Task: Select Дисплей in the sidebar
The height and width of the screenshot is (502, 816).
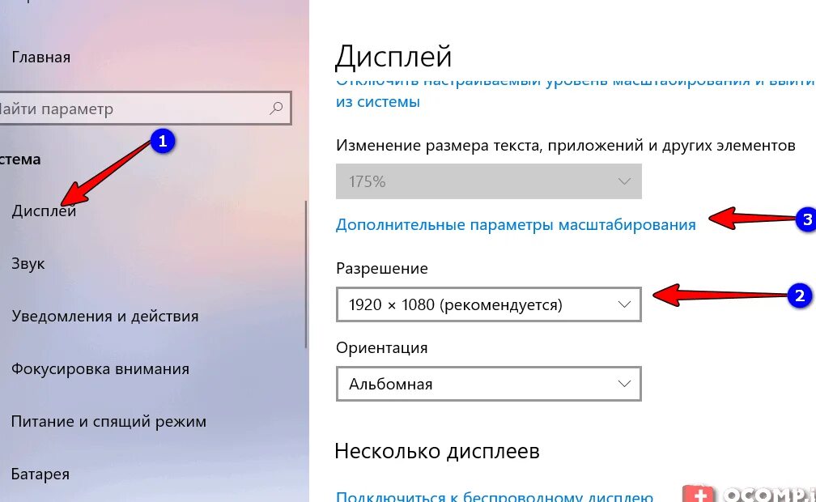Action: pyautogui.click(x=45, y=211)
